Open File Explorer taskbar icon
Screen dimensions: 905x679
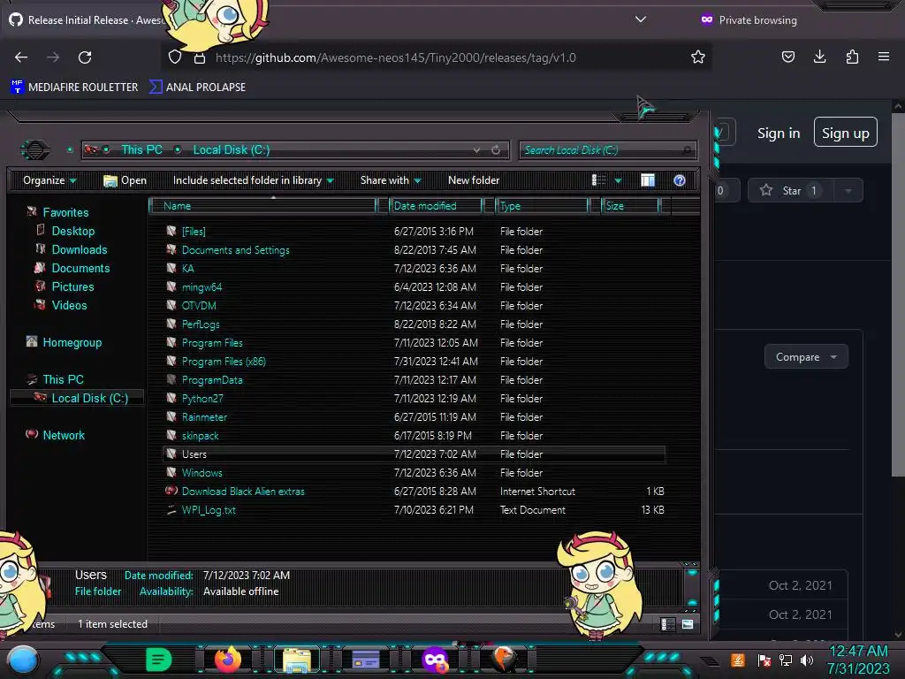click(x=297, y=660)
